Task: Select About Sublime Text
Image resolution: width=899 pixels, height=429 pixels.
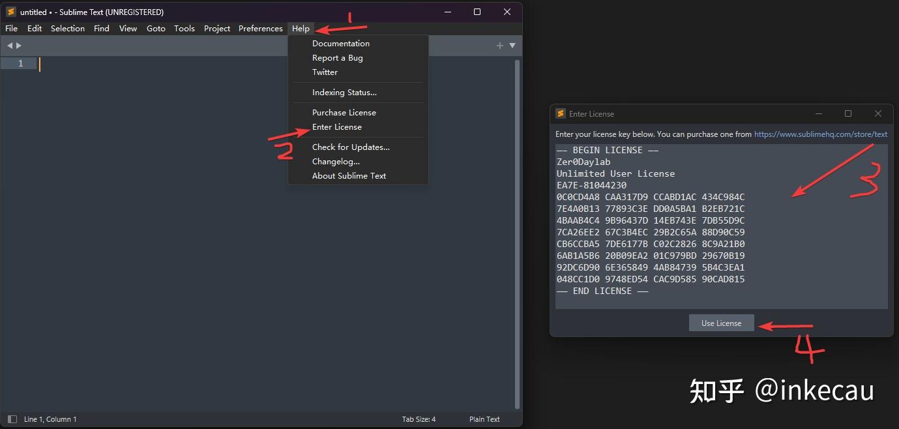Action: click(349, 176)
